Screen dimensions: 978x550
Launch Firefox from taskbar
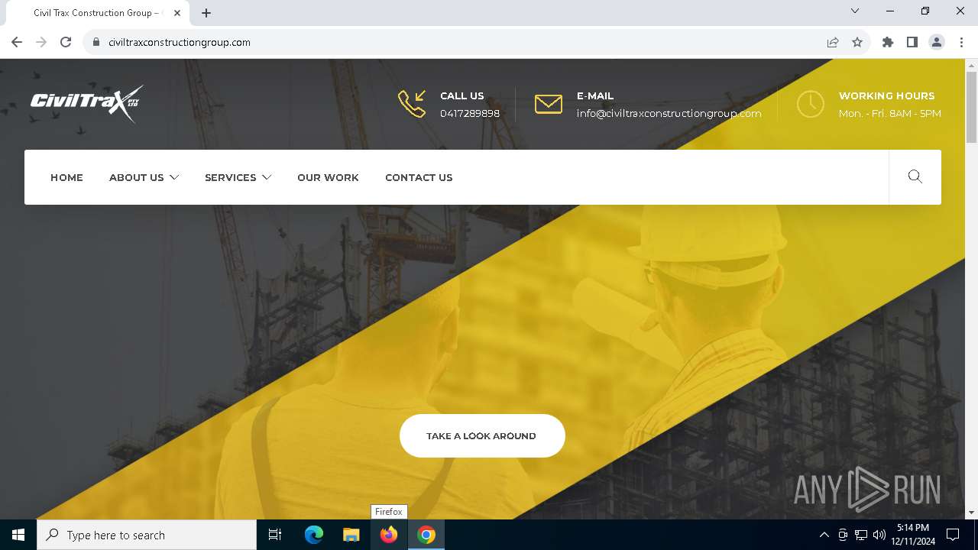coord(389,535)
